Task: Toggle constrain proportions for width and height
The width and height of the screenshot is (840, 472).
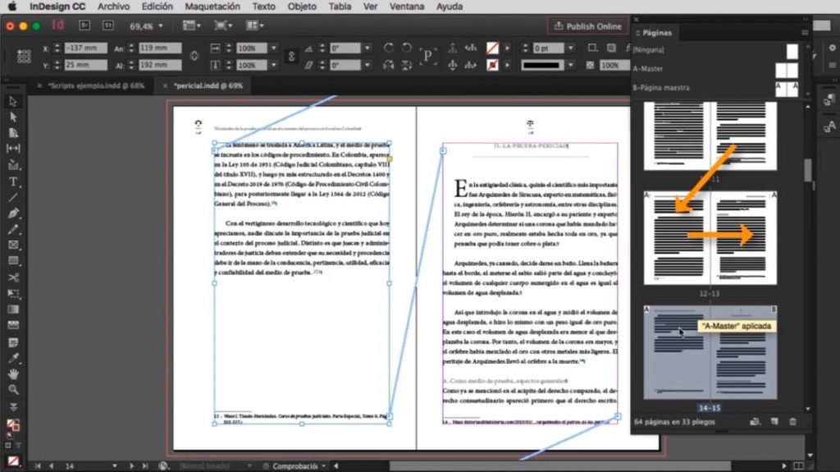Action: pyautogui.click(x=193, y=57)
